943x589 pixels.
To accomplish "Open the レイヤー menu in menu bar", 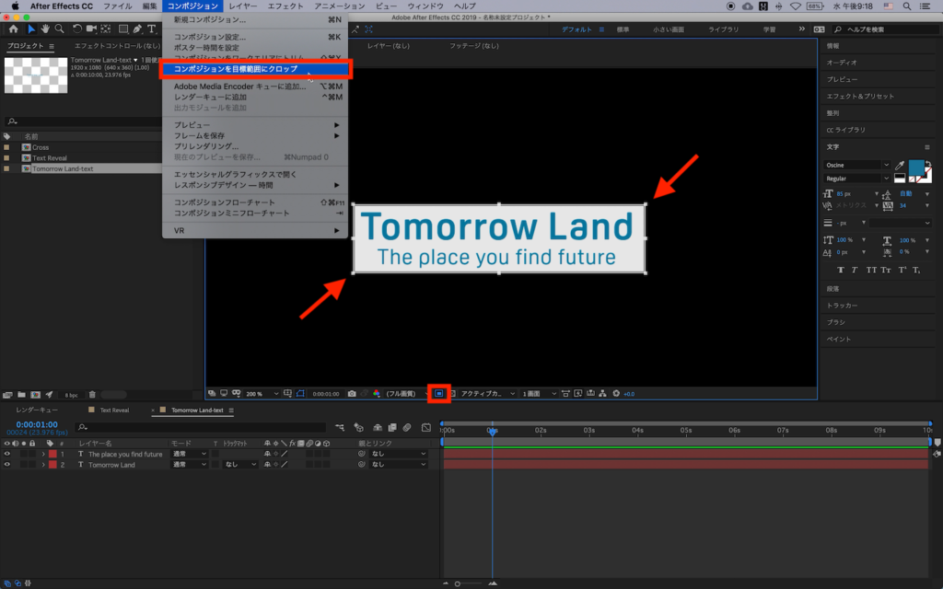I will 243,6.
